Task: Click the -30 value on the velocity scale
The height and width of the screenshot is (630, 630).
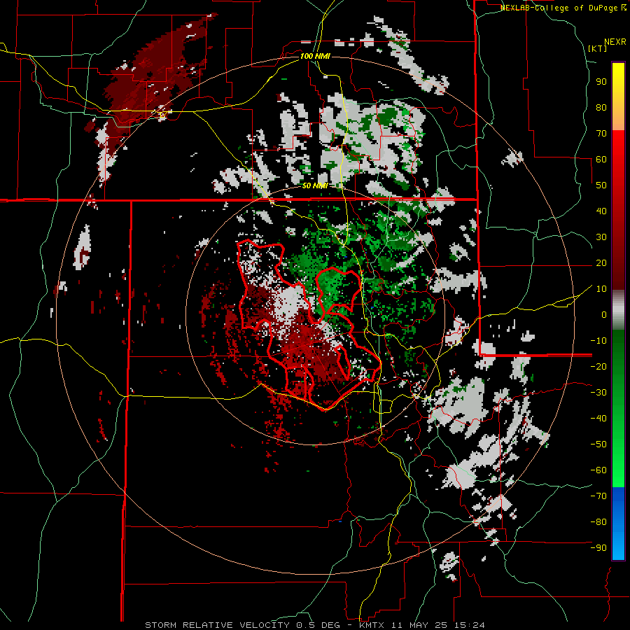Action: tap(598, 393)
